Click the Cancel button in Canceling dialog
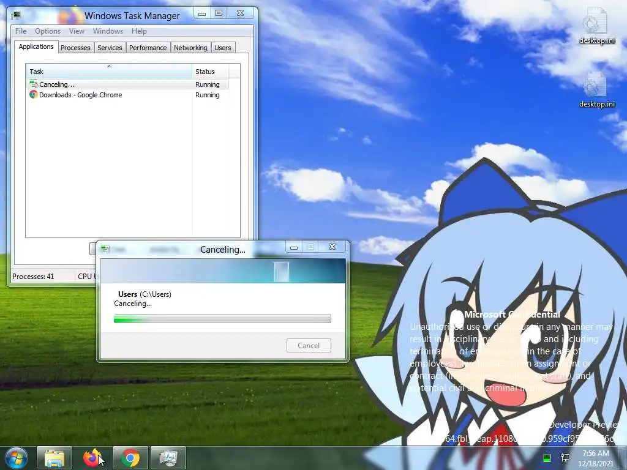The image size is (627, 470). [309, 345]
